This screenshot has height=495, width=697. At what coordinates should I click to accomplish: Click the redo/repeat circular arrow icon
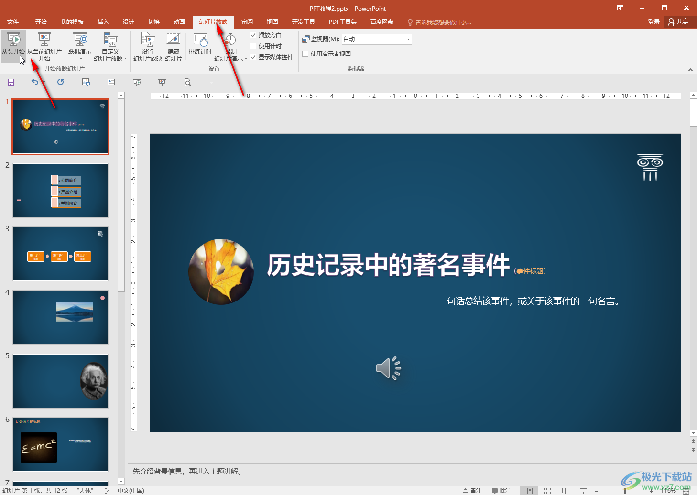click(x=60, y=82)
